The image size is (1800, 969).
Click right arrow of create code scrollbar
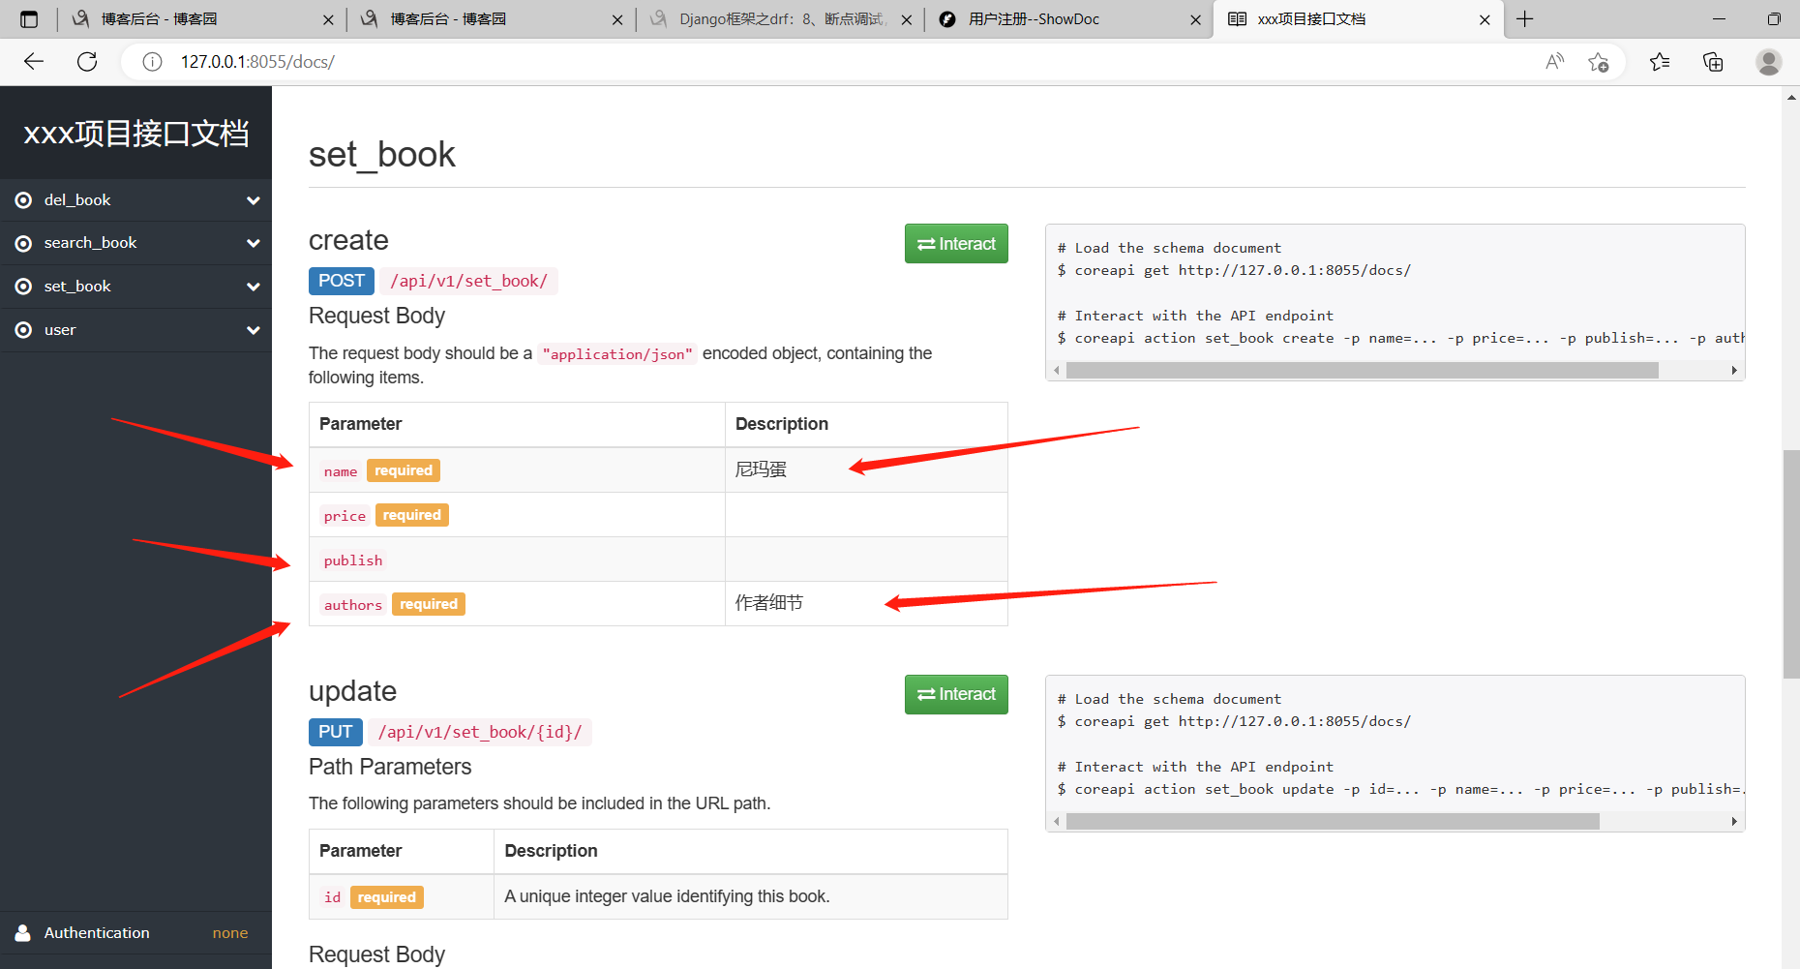(x=1734, y=371)
